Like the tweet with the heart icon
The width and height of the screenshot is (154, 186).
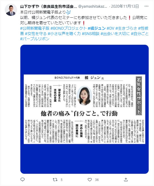tap(90, 180)
